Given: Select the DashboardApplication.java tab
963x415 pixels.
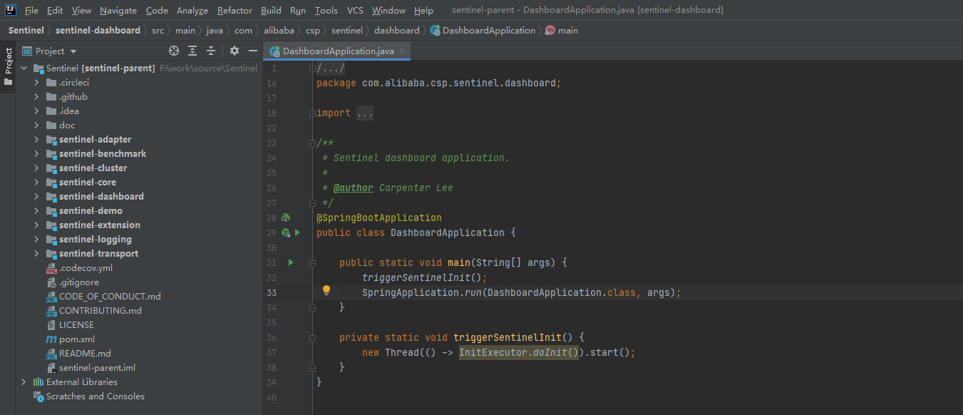Looking at the screenshot, I should point(338,51).
